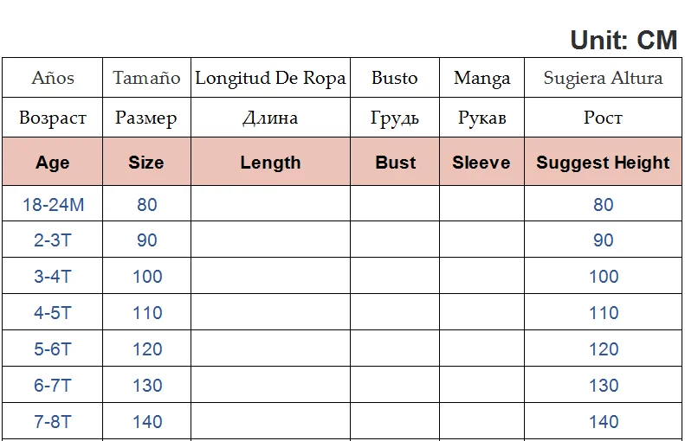Click the Age header cell
Viewport: 685px width, 441px height.
pyautogui.click(x=53, y=163)
